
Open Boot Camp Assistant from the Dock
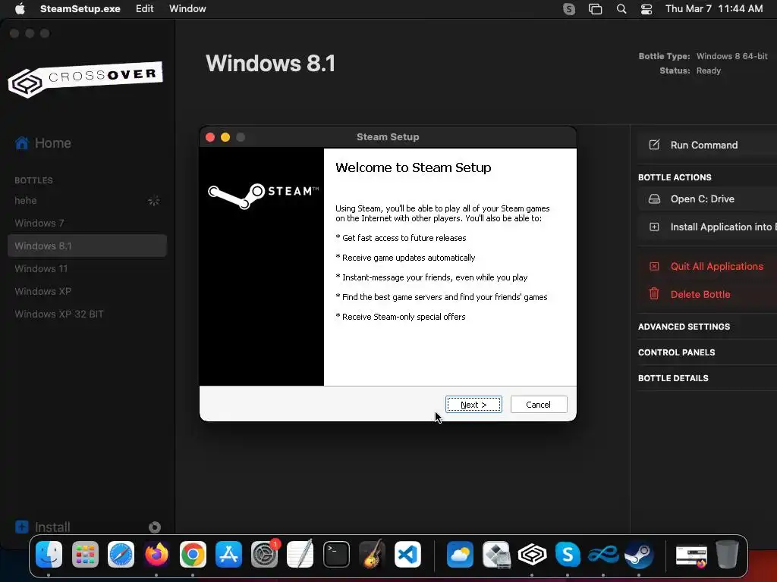pyautogui.click(x=496, y=554)
